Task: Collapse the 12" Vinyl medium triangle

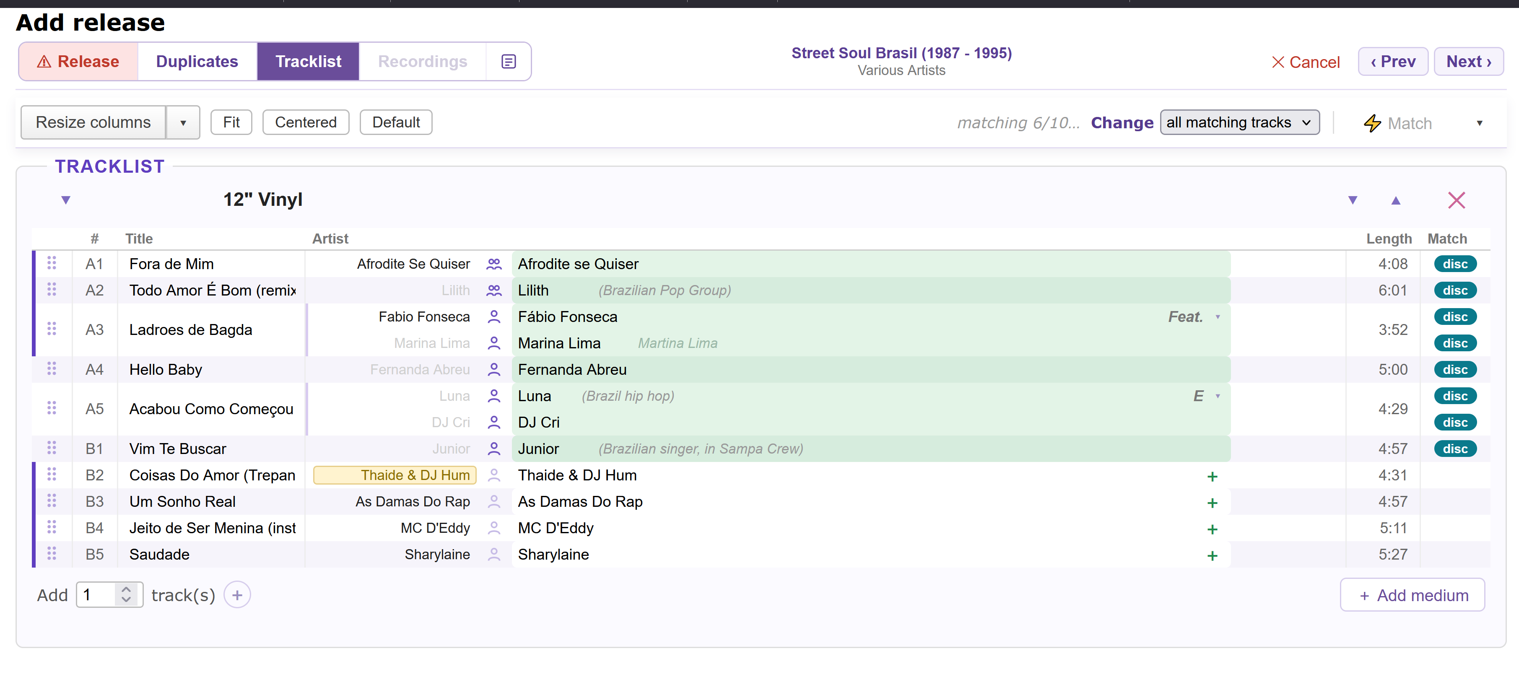Action: click(x=65, y=200)
